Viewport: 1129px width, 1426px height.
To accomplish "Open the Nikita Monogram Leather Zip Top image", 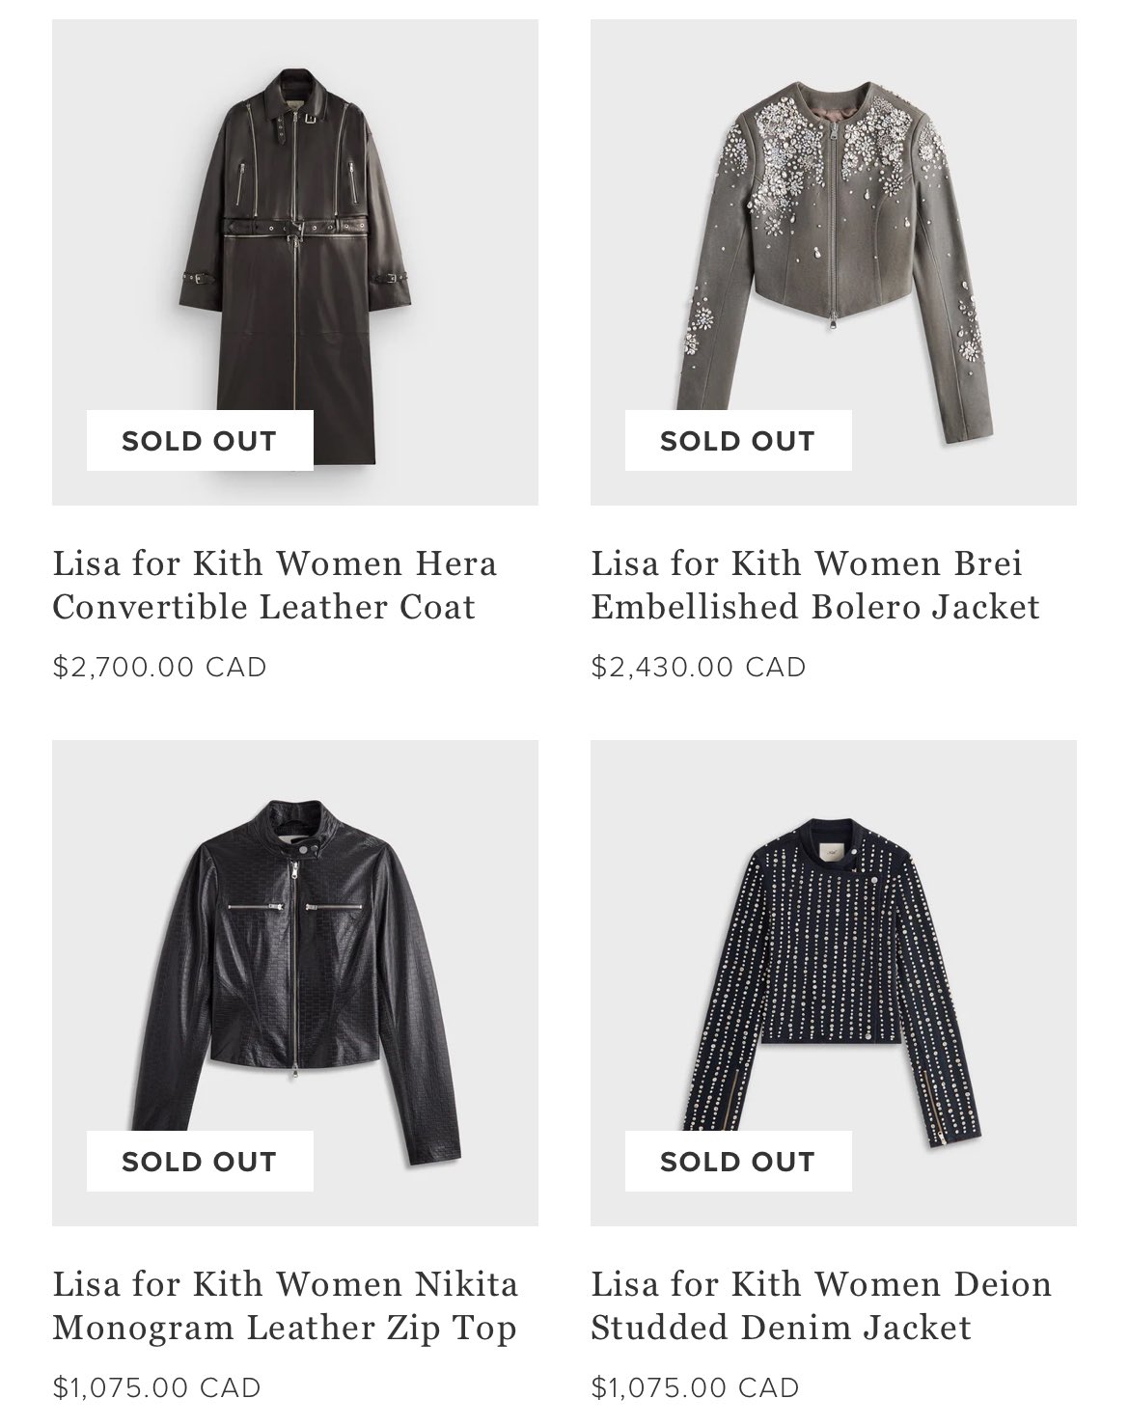I will [x=294, y=974].
